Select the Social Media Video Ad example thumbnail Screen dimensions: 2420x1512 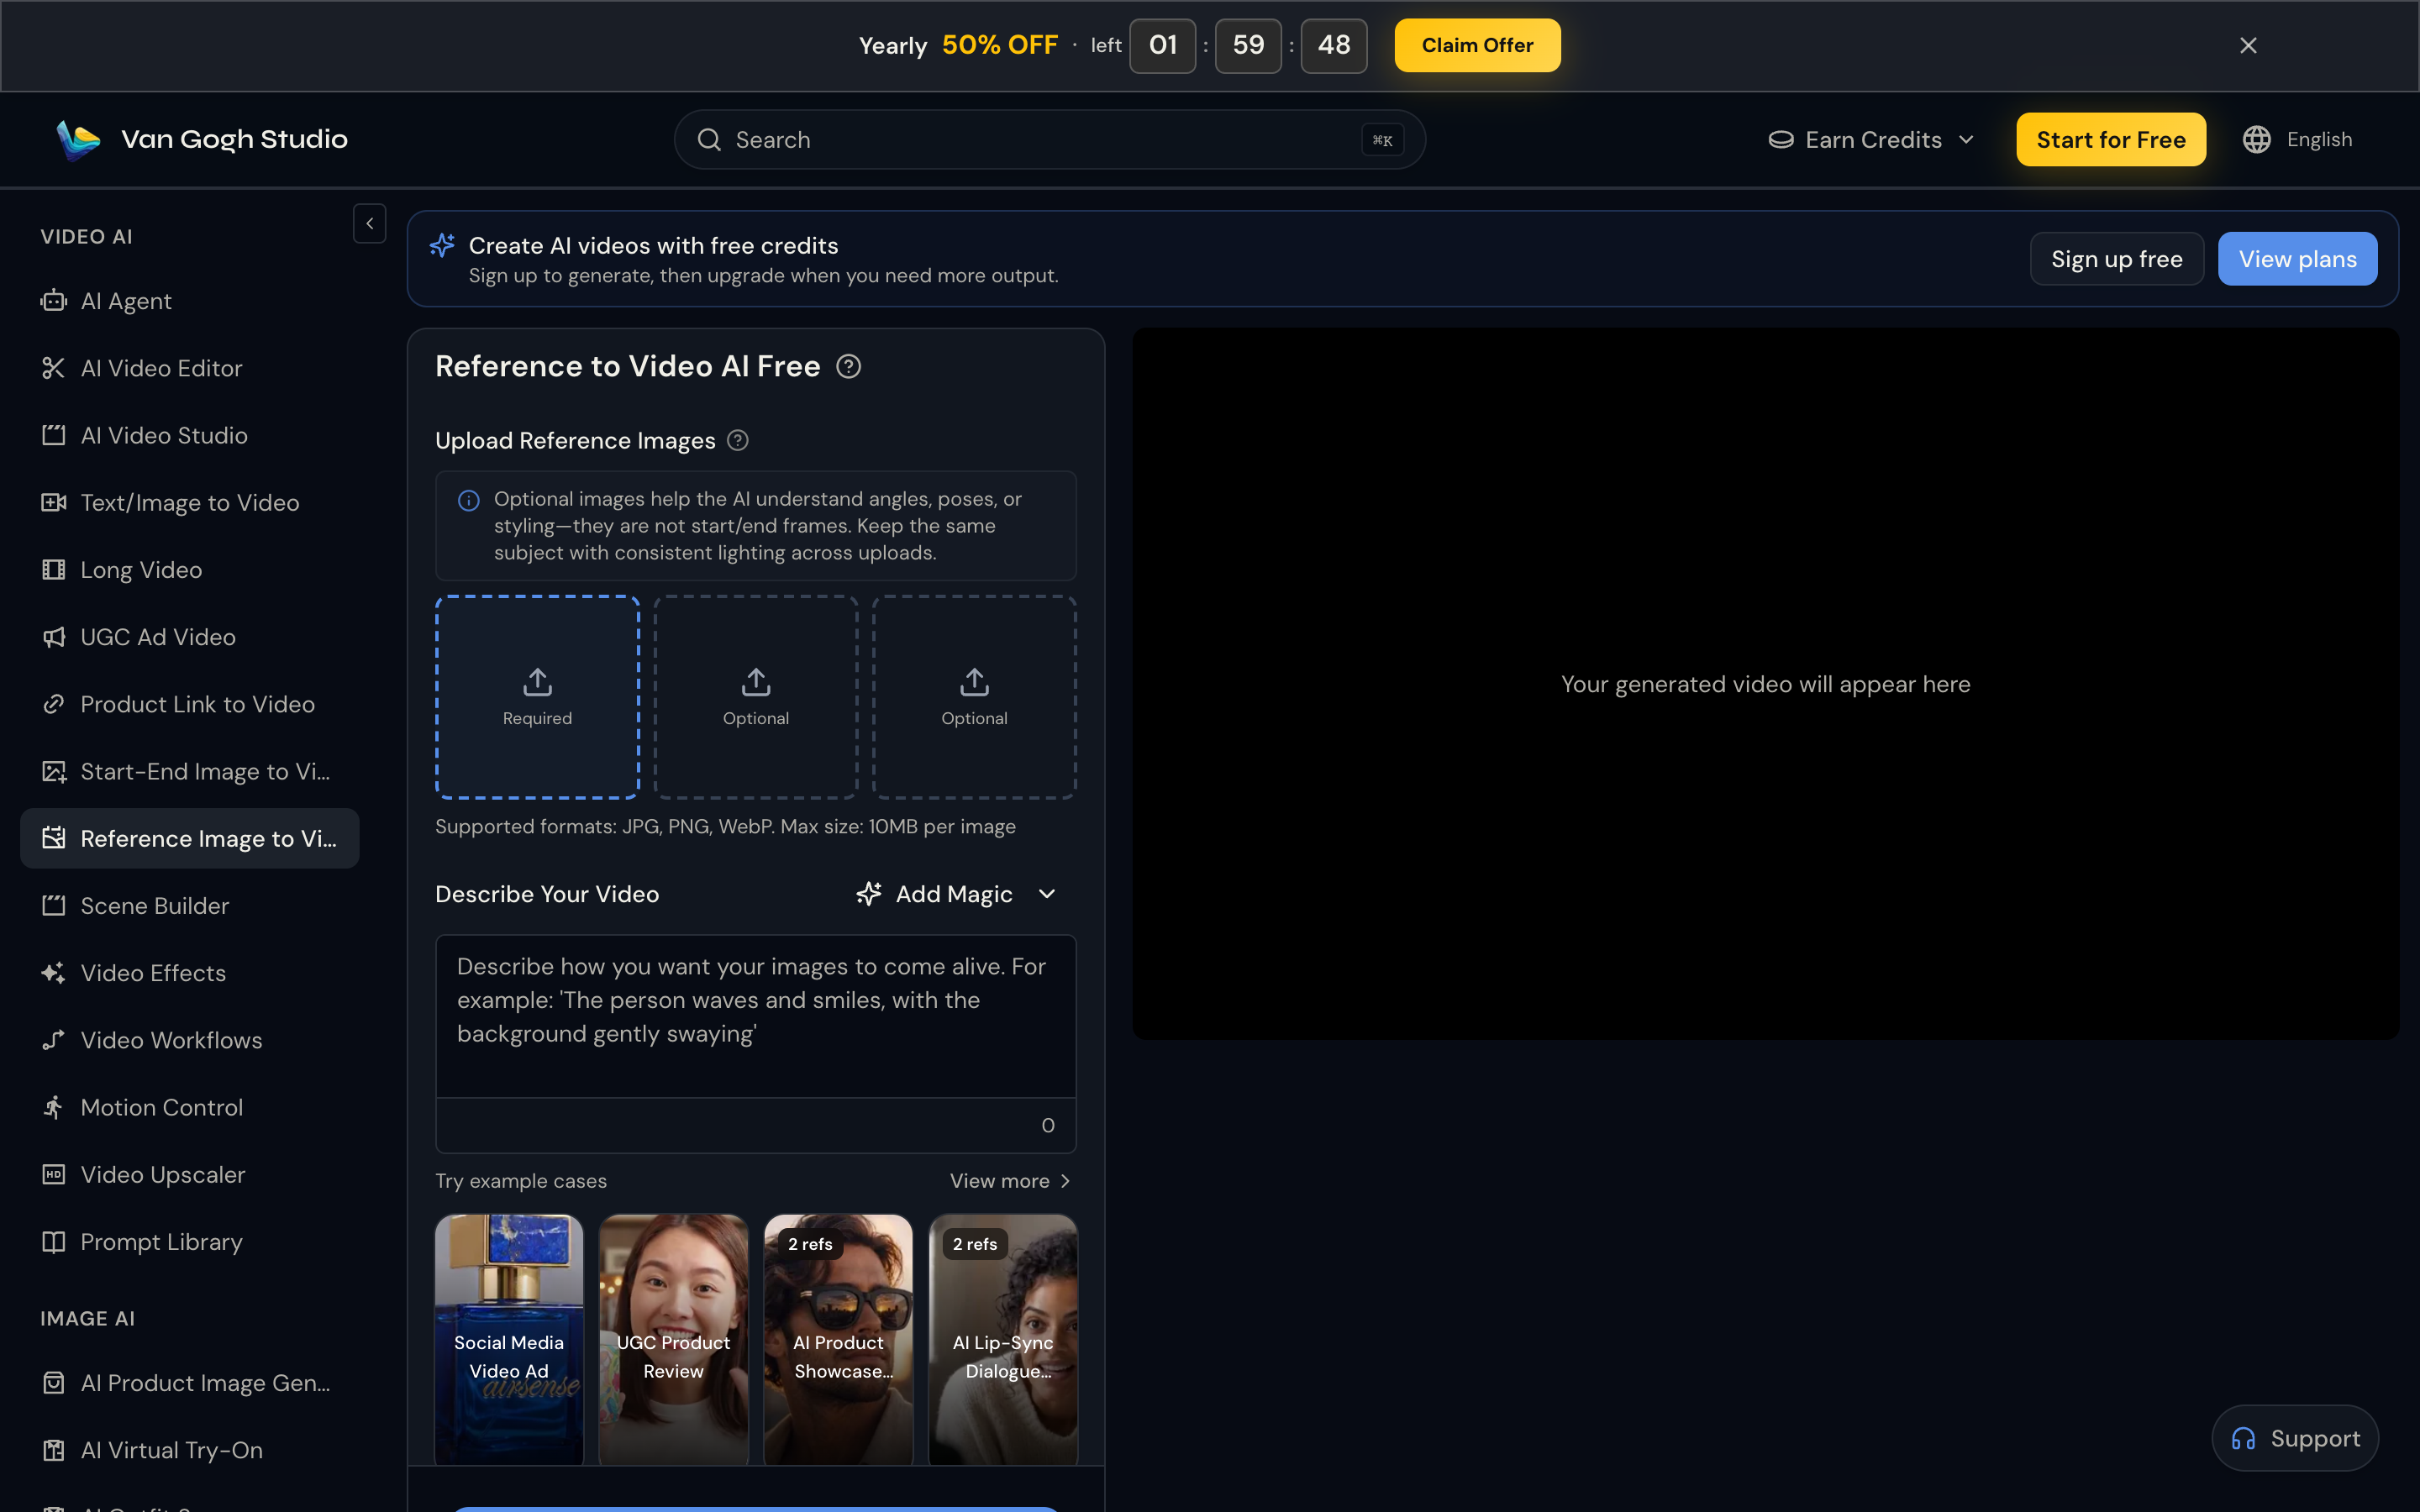(x=509, y=1339)
